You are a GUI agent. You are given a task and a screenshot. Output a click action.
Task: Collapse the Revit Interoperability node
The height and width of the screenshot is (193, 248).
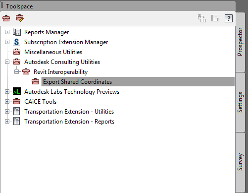(x=16, y=72)
